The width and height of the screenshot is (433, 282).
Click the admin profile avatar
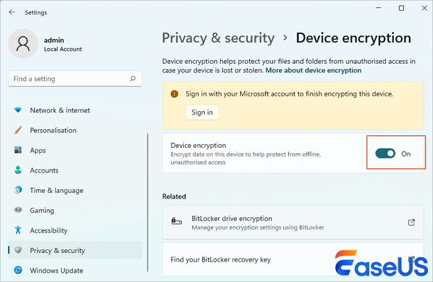[x=23, y=44]
